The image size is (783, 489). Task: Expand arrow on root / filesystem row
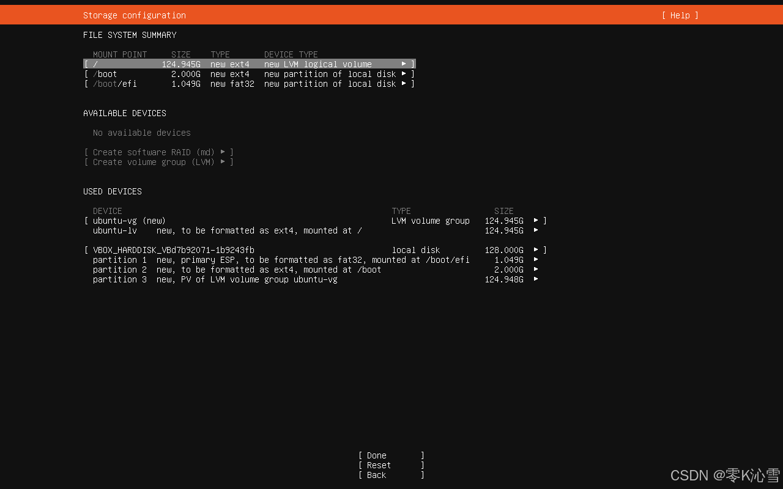[x=404, y=64]
